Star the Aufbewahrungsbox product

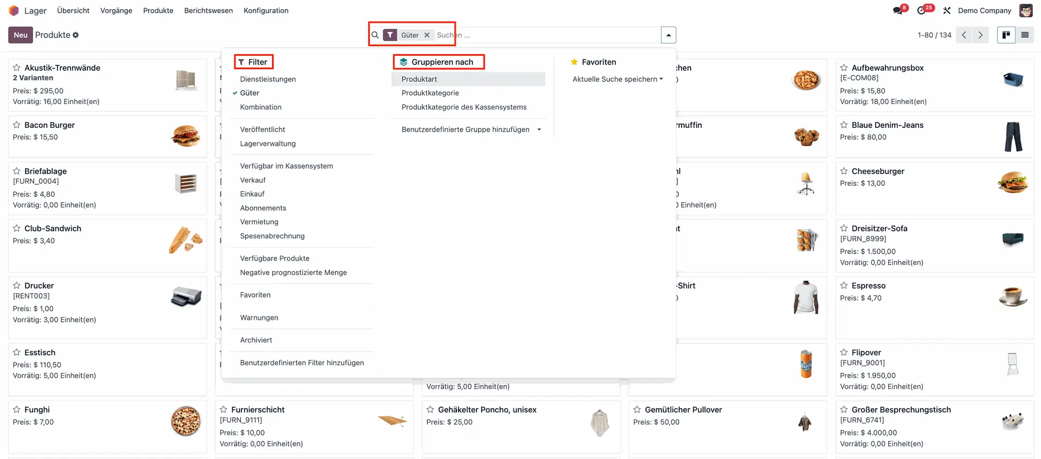pos(844,68)
